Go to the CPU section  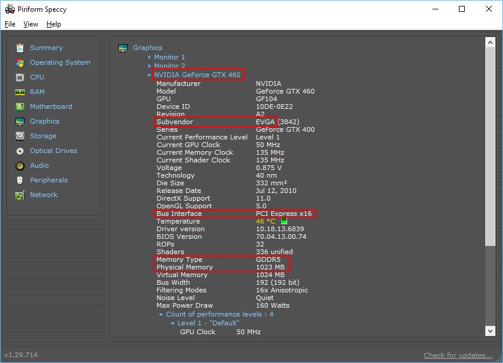[37, 77]
